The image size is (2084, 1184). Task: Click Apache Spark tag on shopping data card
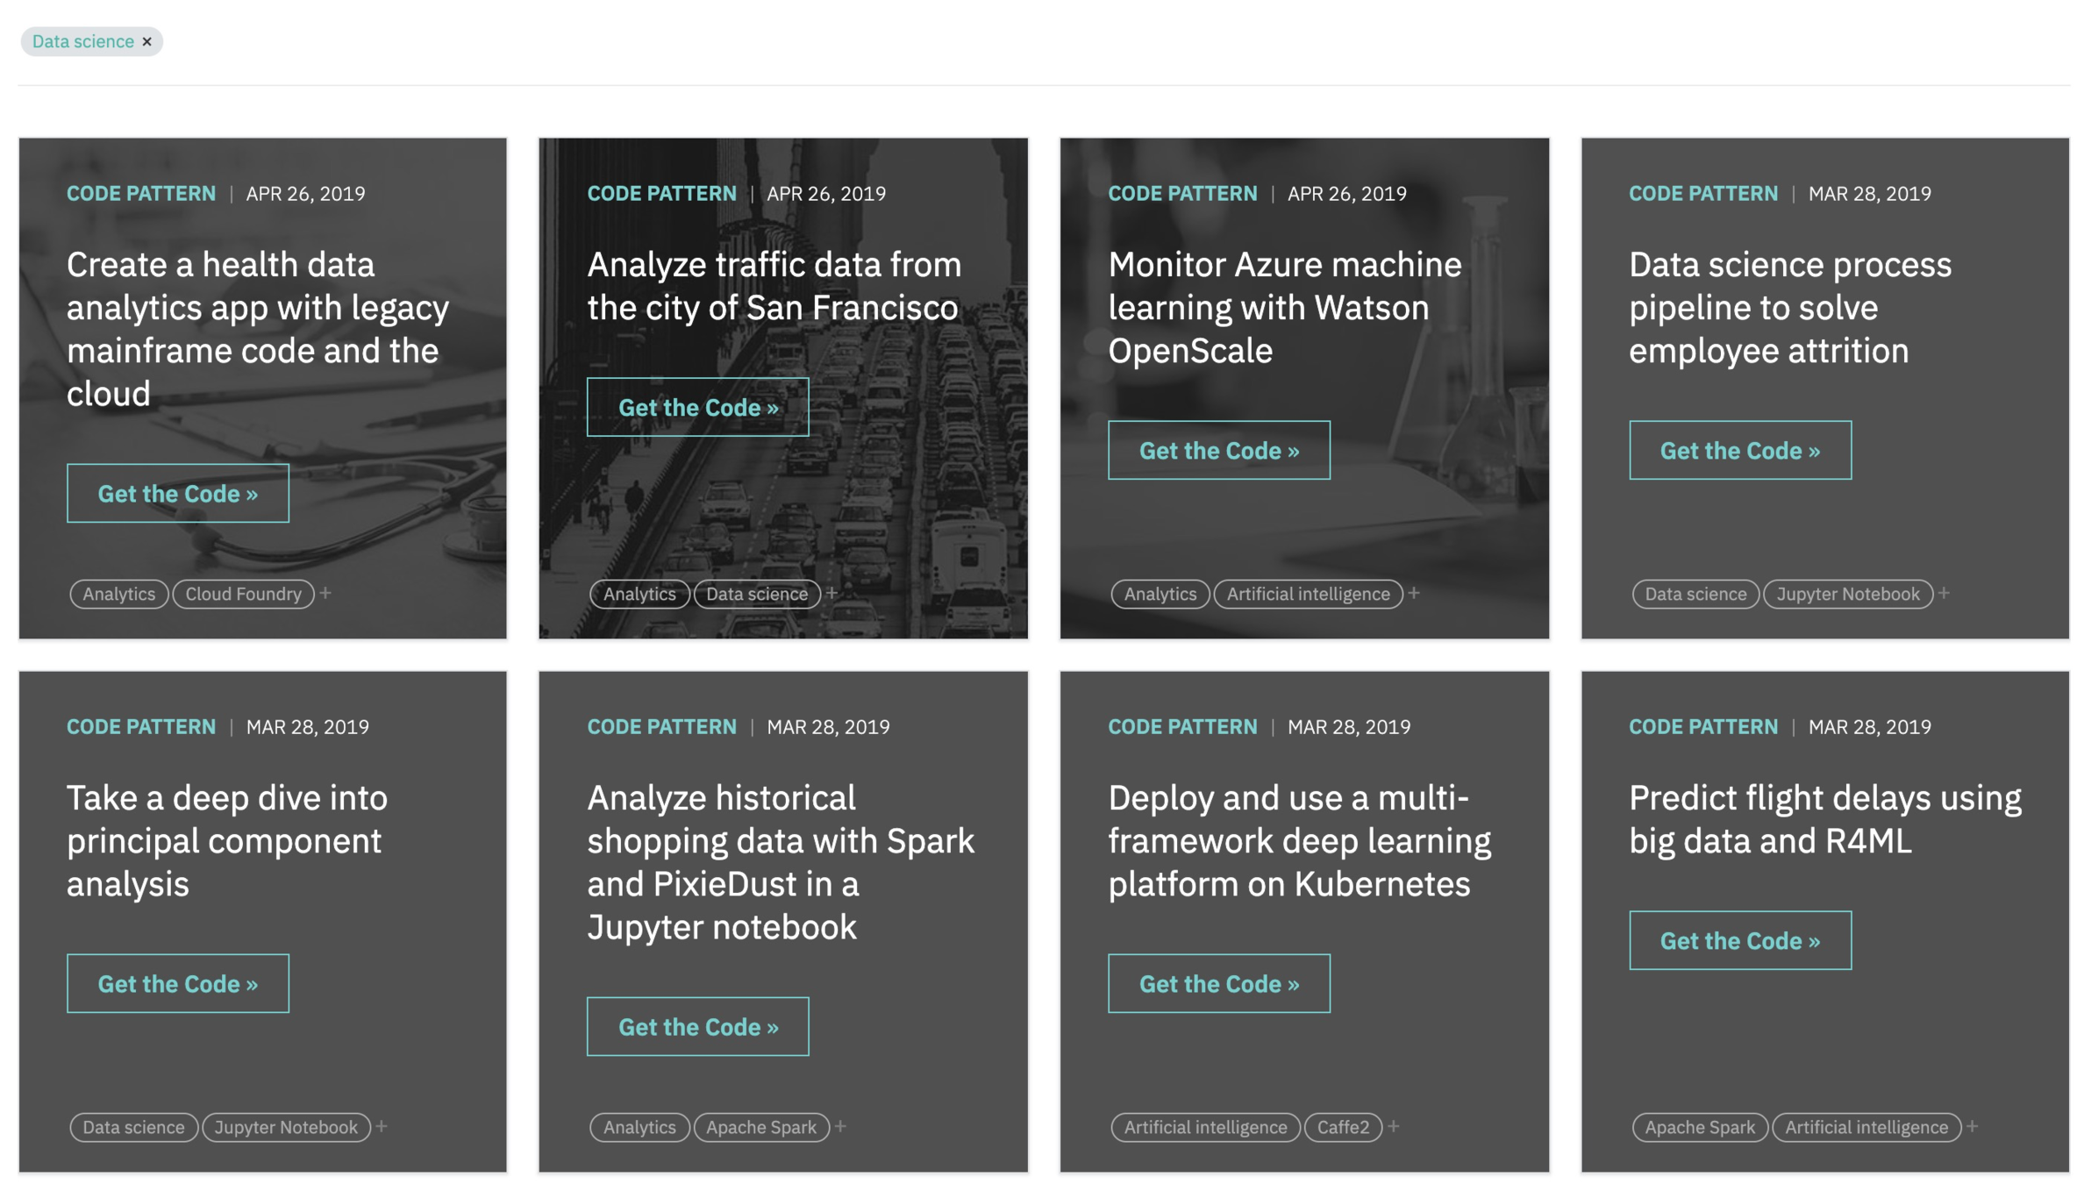point(760,1127)
